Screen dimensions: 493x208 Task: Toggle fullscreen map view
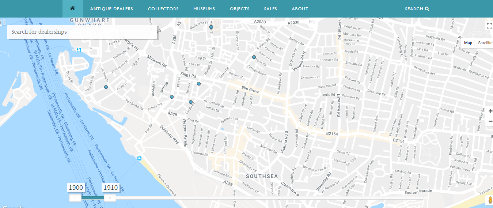489,26
